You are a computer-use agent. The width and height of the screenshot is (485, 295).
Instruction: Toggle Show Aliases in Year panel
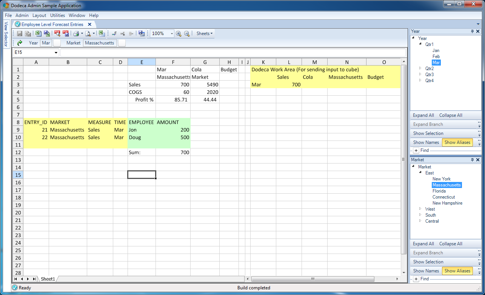point(457,142)
